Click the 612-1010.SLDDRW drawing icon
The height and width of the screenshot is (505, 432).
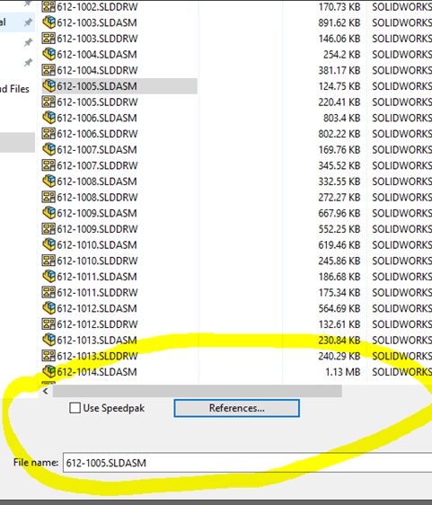[48, 261]
